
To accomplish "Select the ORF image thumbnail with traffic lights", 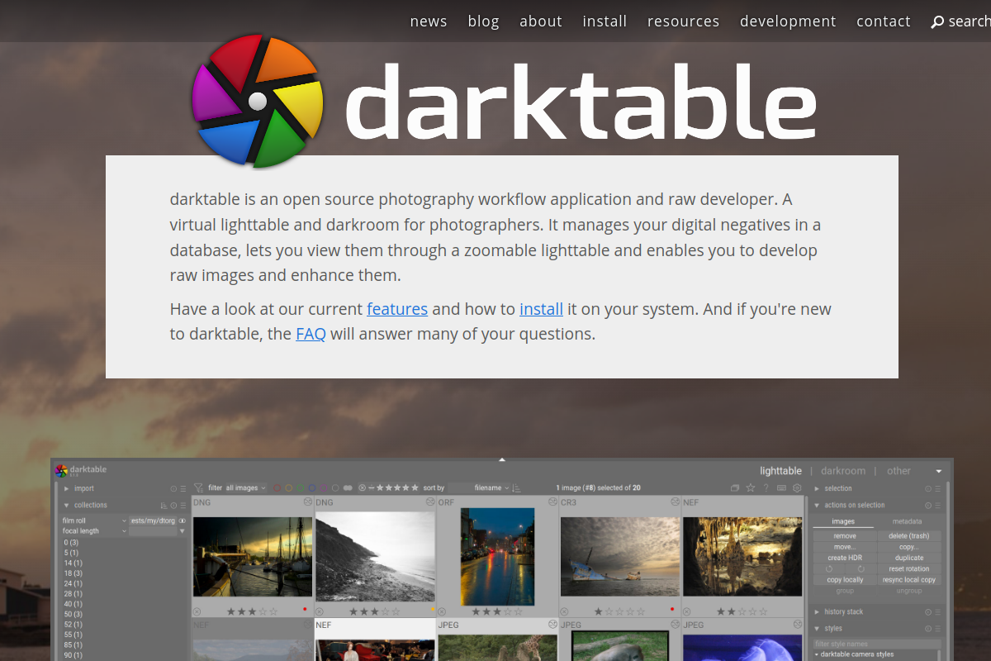I will pos(497,554).
